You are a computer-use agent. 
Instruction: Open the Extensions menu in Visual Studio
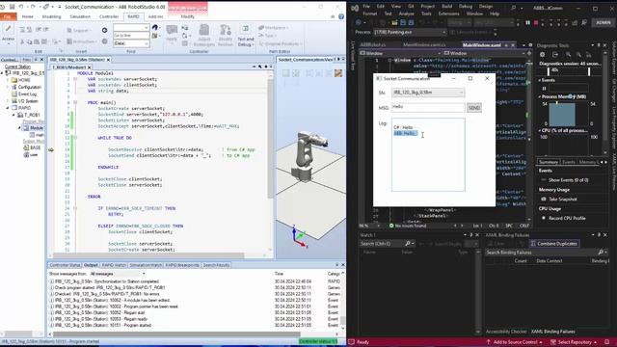click(448, 13)
